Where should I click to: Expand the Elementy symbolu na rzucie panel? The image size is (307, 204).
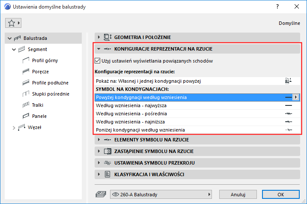(98, 140)
